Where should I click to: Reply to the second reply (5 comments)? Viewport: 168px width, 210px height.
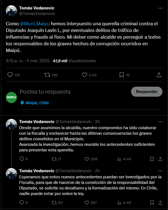click(x=22, y=203)
